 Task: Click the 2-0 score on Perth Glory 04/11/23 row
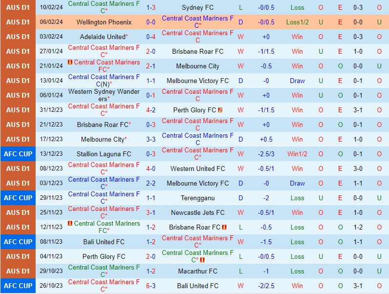click(151, 256)
